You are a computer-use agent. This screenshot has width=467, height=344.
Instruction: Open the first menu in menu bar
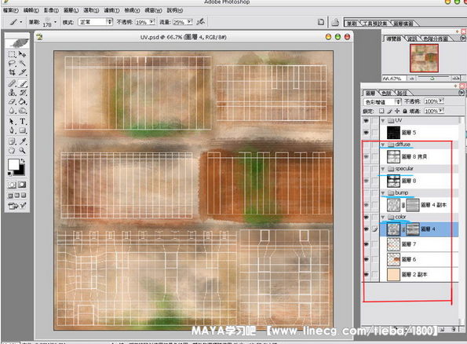[10, 10]
